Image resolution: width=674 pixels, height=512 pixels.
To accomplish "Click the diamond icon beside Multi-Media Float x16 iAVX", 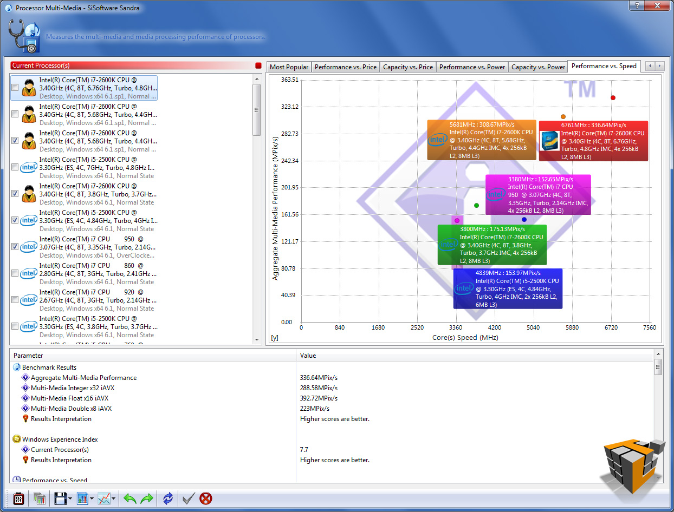I will (25, 398).
